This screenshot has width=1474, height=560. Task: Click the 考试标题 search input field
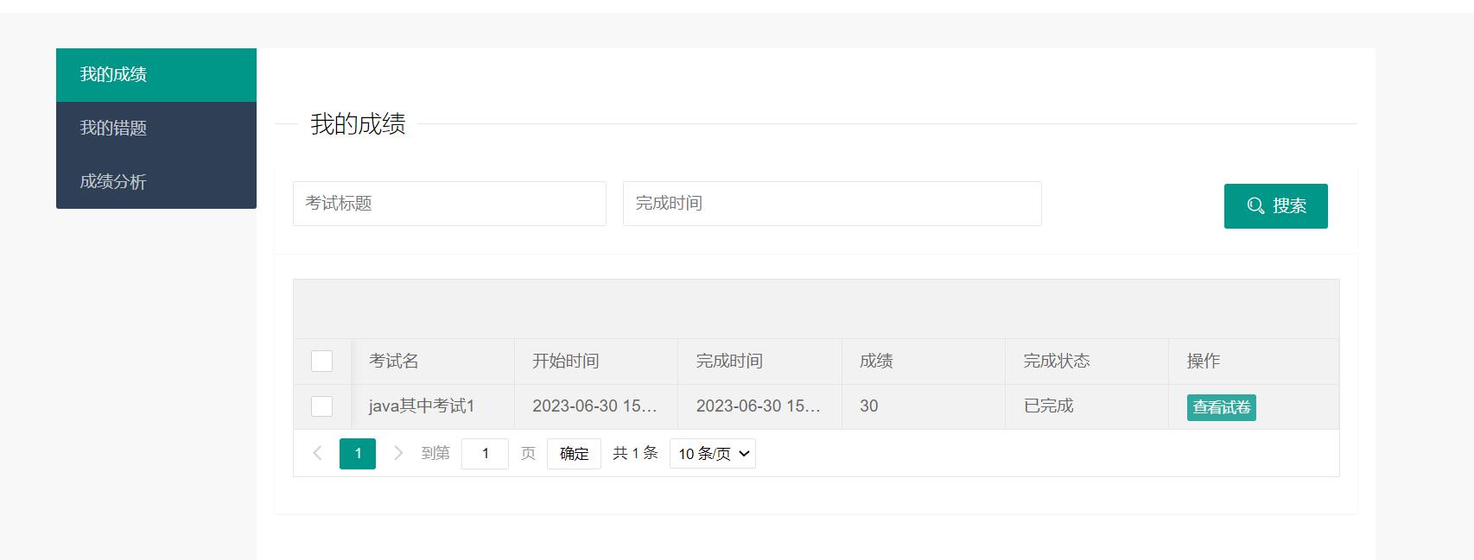tap(449, 204)
